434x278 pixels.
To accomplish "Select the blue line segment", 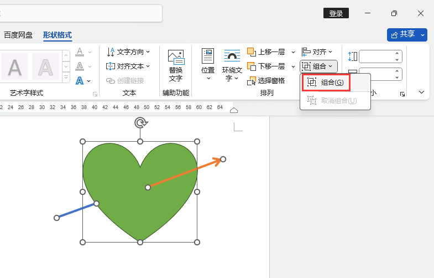I will coord(76,210).
